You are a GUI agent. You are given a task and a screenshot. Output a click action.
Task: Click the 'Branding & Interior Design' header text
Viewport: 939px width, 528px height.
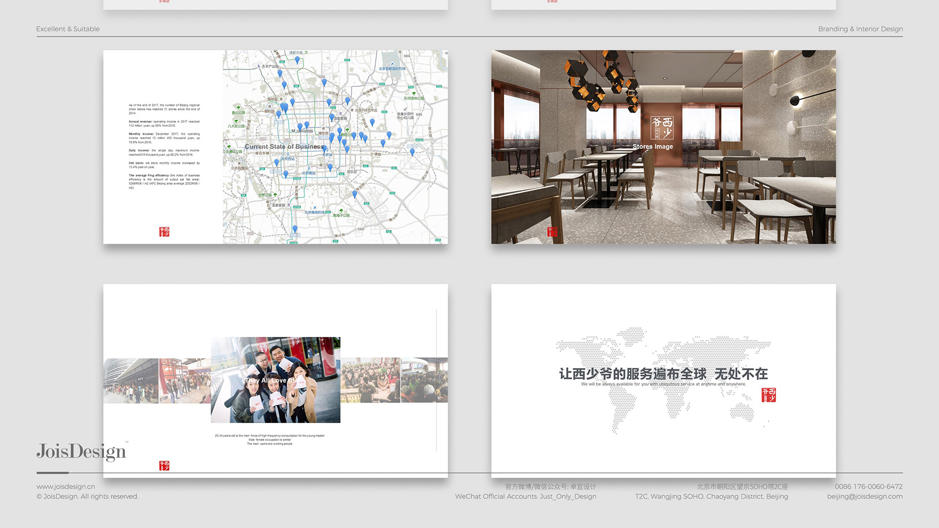pyautogui.click(x=860, y=29)
